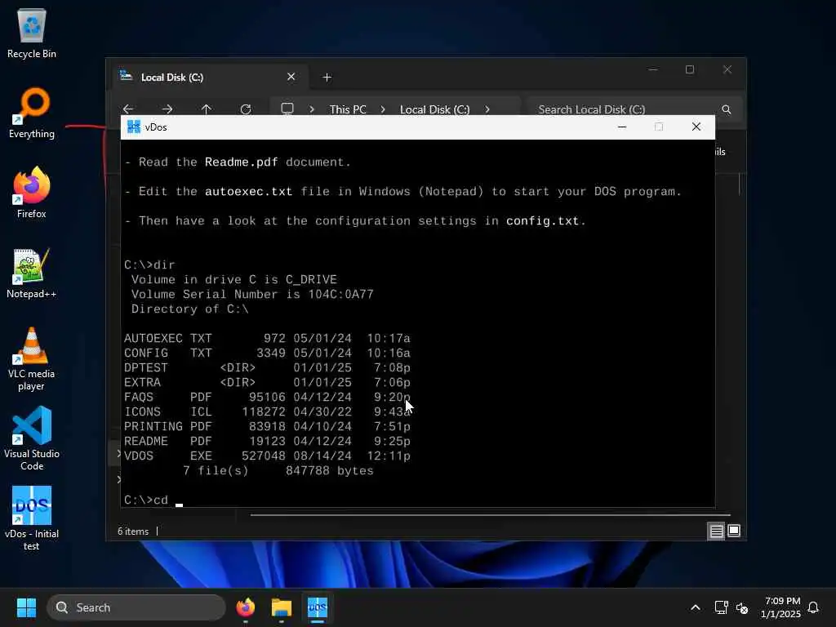Click the PRINTING PDF line in vDos

[267, 426]
